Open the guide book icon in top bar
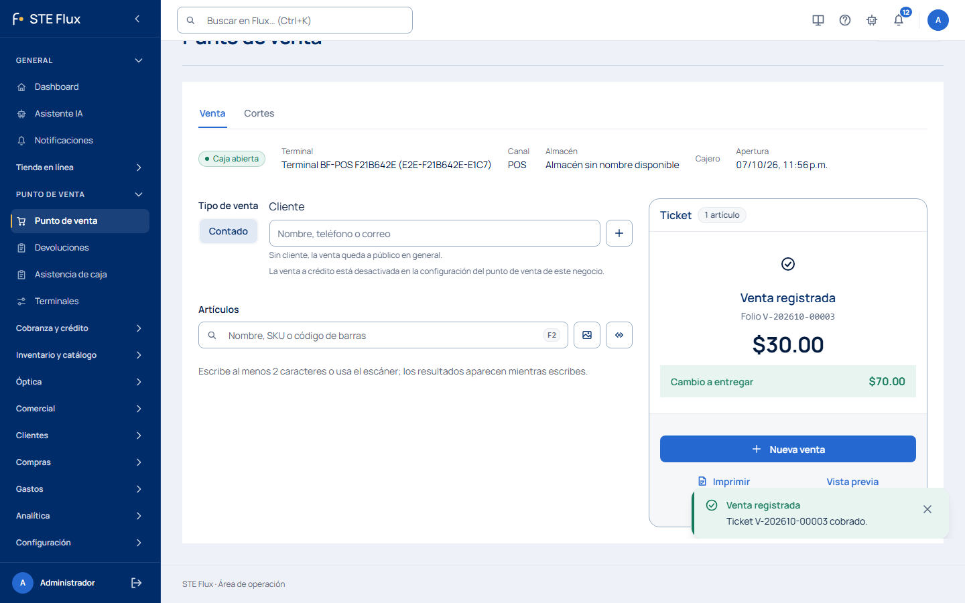Image resolution: width=965 pixels, height=603 pixels. (x=818, y=20)
